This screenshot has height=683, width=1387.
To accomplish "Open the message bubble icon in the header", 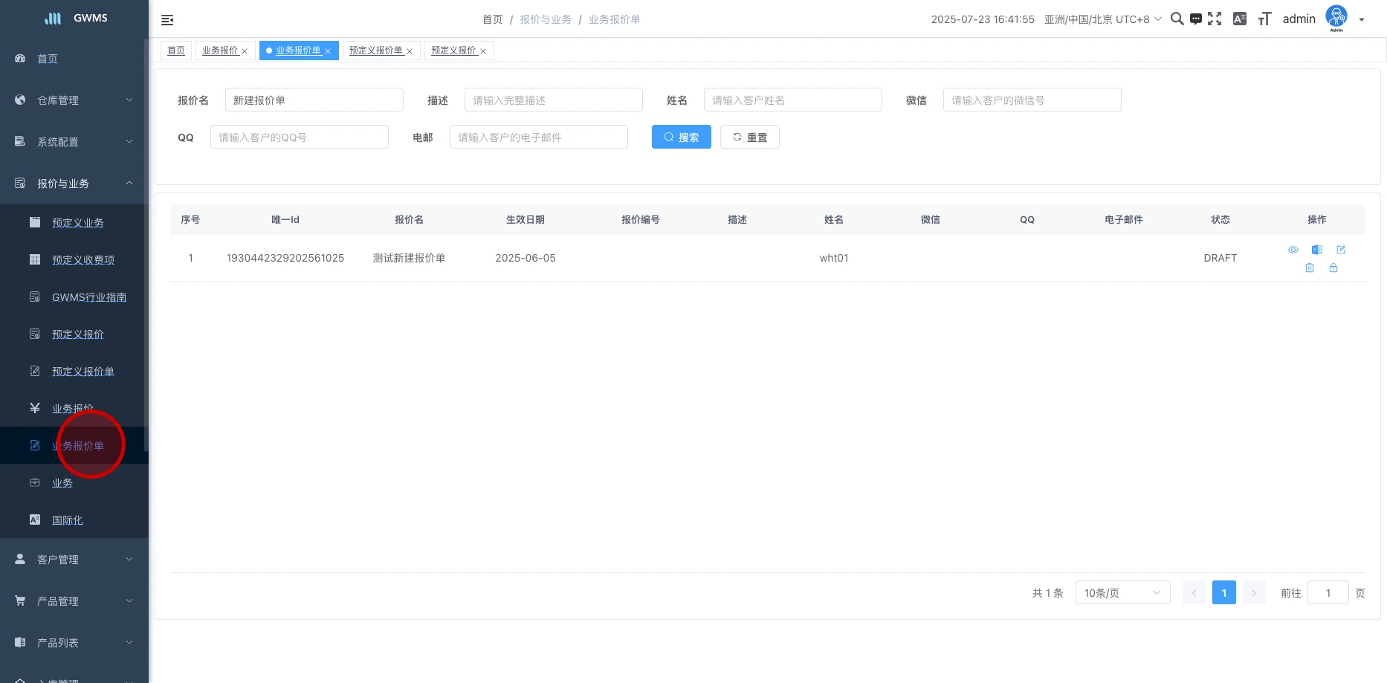I will point(1195,19).
